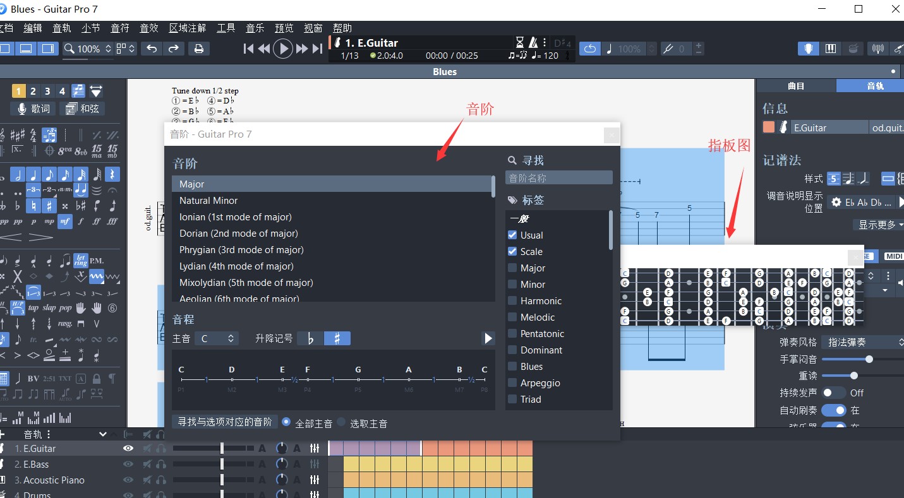Viewport: 904px width, 498px height.
Task: Toggle the loop playback icon
Action: 589,49
